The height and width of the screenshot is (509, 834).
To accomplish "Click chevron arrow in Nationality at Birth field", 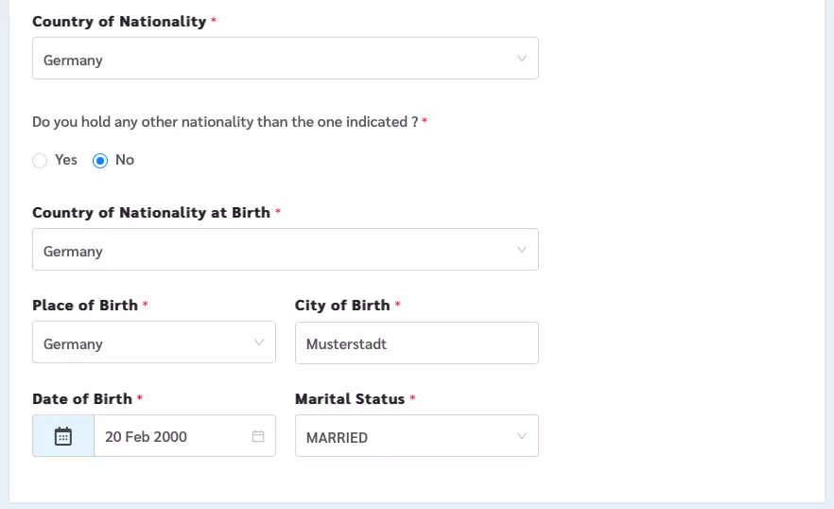I will click(x=522, y=250).
